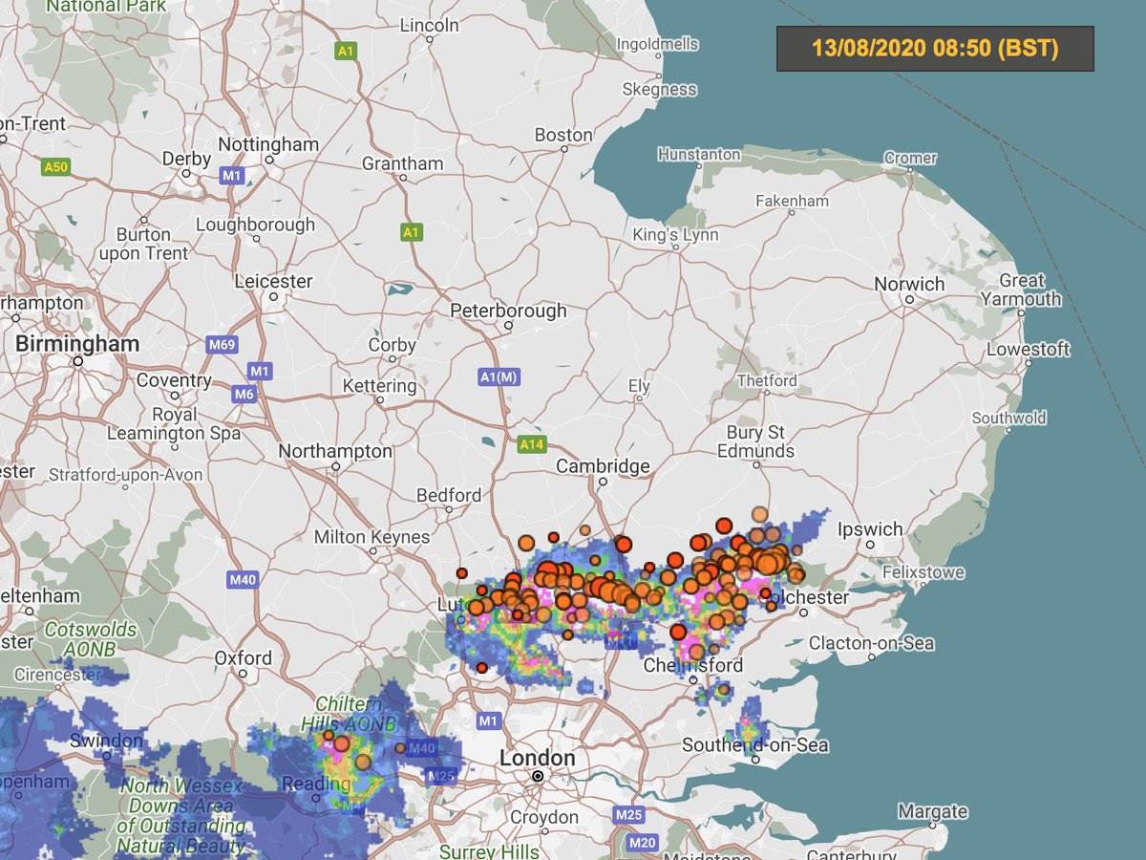
Task: Click the King's Lynn label
Action: [x=676, y=235]
